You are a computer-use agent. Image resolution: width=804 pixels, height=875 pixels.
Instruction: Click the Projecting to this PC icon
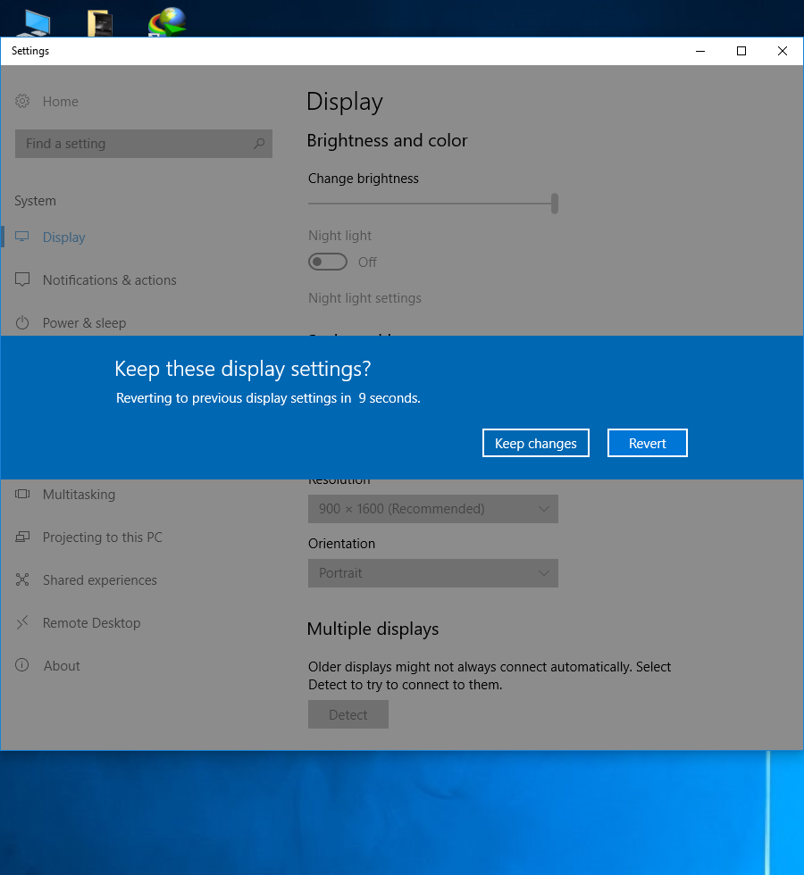point(22,537)
